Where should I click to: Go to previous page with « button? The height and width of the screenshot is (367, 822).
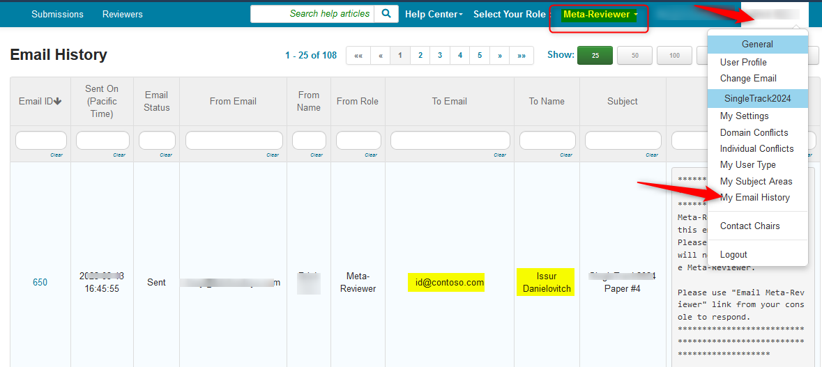(x=381, y=56)
